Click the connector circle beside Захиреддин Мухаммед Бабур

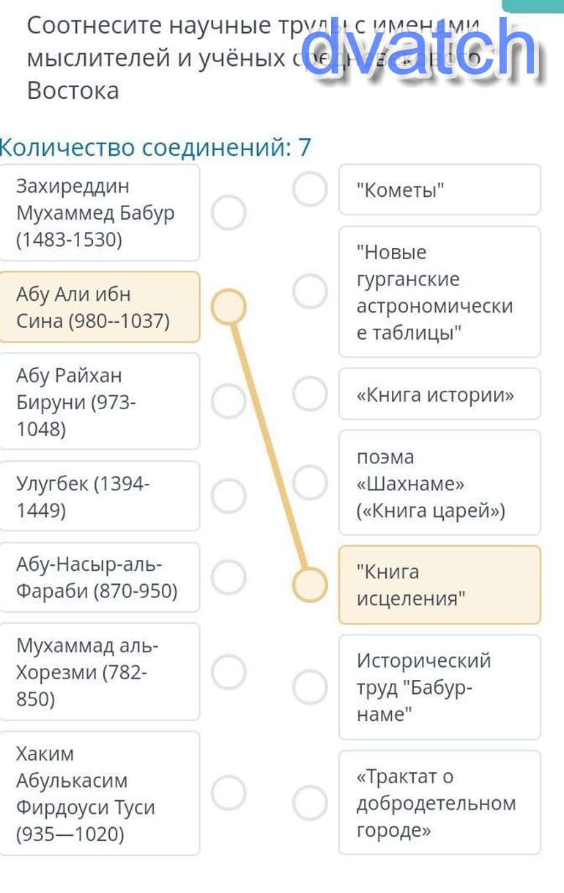(229, 213)
